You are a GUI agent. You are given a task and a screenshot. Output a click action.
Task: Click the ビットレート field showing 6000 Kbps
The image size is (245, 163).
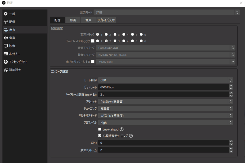pyautogui.click(x=164, y=87)
